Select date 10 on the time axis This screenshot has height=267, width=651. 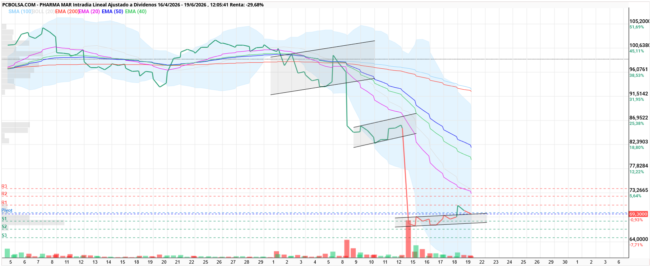pyautogui.click(x=371, y=262)
